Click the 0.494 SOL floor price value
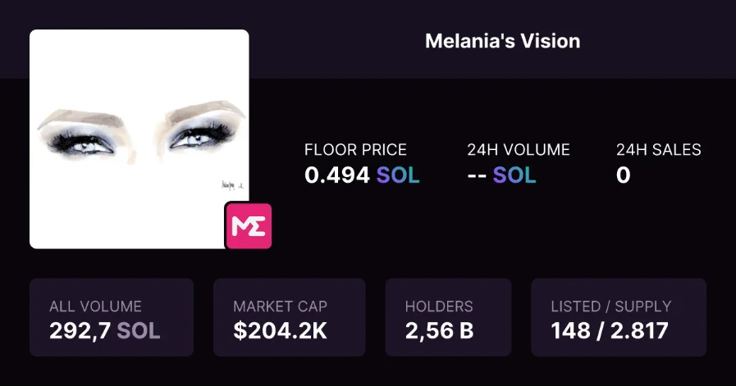Screen dimensions: 736x386 coord(362,175)
